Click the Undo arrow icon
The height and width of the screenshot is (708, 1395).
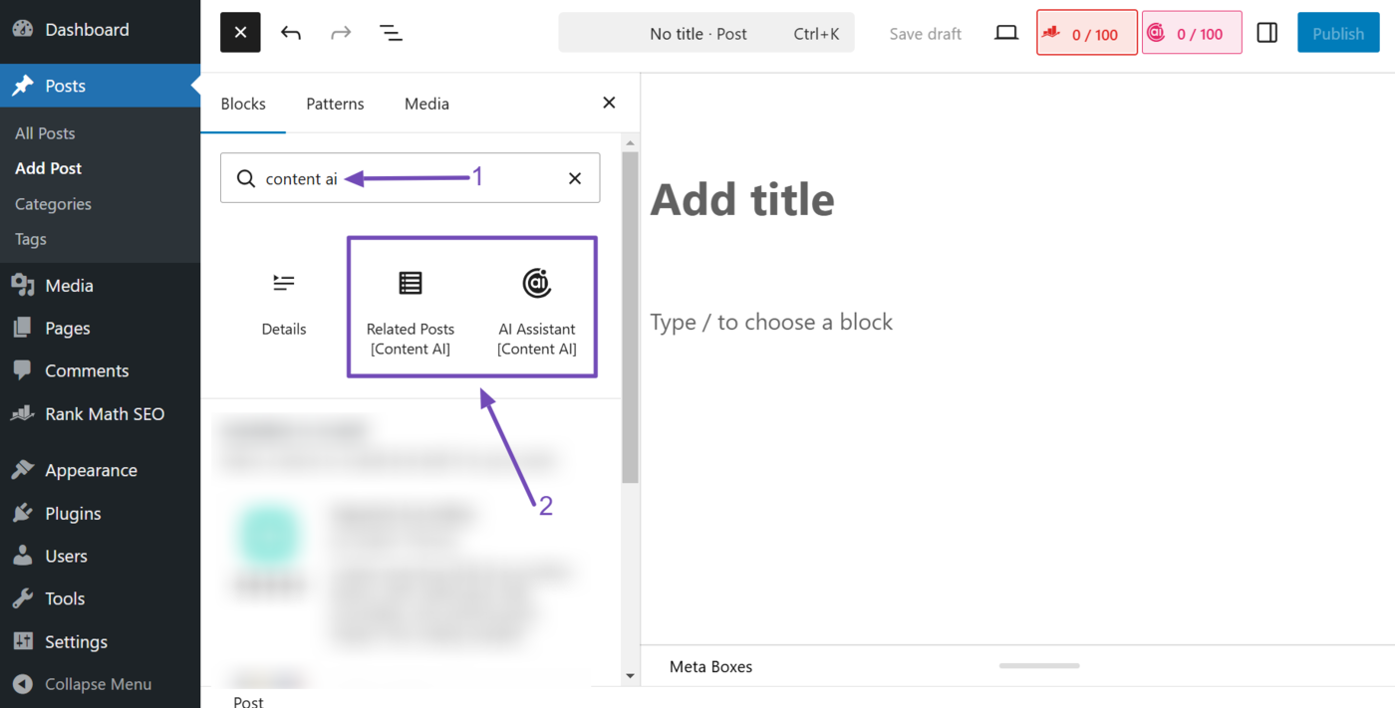point(291,33)
